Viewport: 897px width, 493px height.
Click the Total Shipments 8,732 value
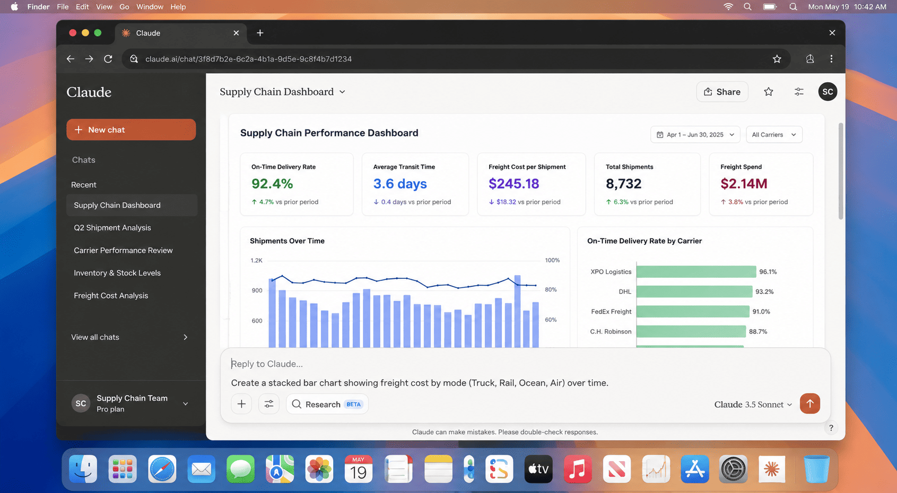(x=623, y=184)
